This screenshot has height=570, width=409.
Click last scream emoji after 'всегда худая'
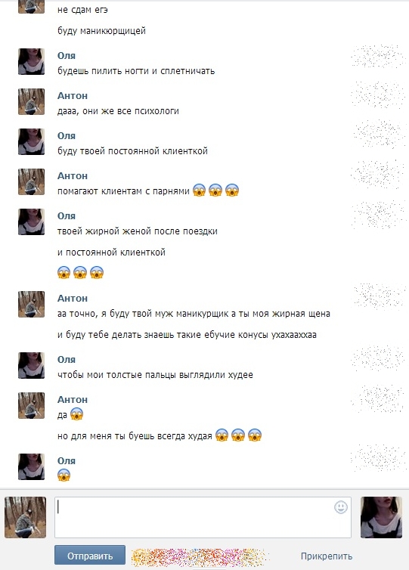[x=255, y=435]
